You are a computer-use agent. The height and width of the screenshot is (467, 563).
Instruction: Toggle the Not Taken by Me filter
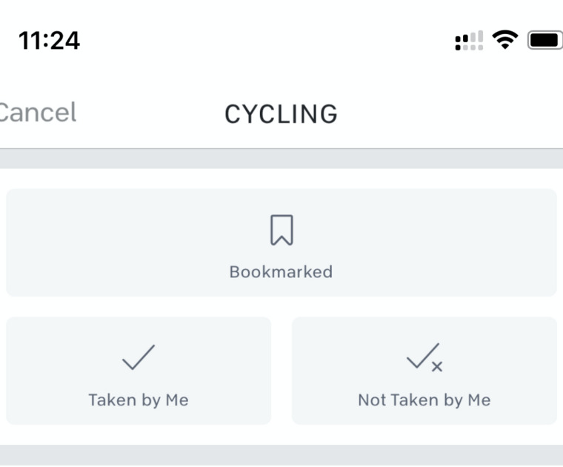[424, 371]
